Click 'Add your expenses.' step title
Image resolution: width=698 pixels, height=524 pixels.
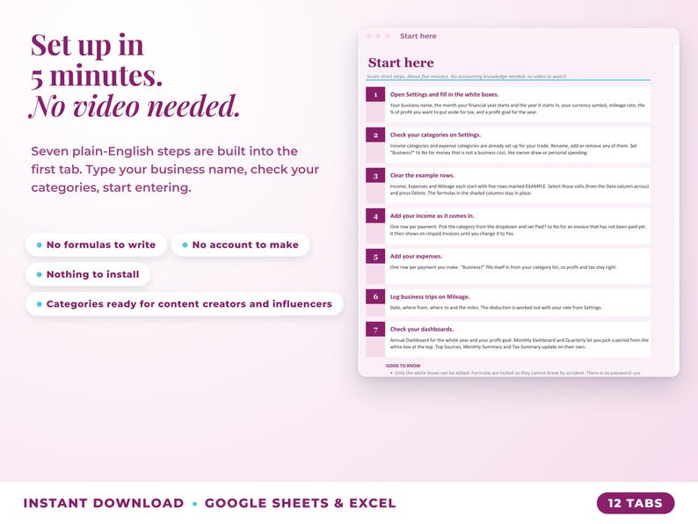click(416, 257)
